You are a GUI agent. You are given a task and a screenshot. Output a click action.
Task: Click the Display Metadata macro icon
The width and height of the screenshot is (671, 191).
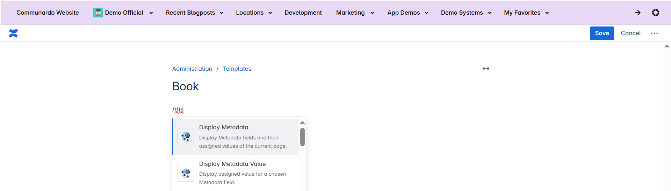coord(186,137)
